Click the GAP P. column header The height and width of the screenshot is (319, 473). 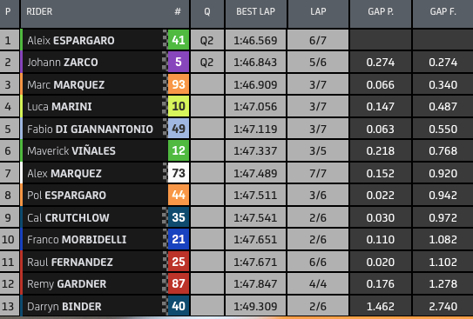tap(381, 13)
